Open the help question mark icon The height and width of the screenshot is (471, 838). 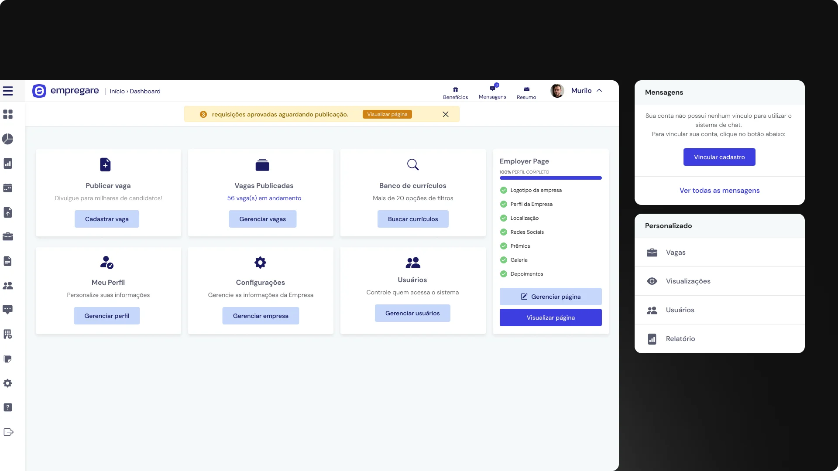[8, 407]
